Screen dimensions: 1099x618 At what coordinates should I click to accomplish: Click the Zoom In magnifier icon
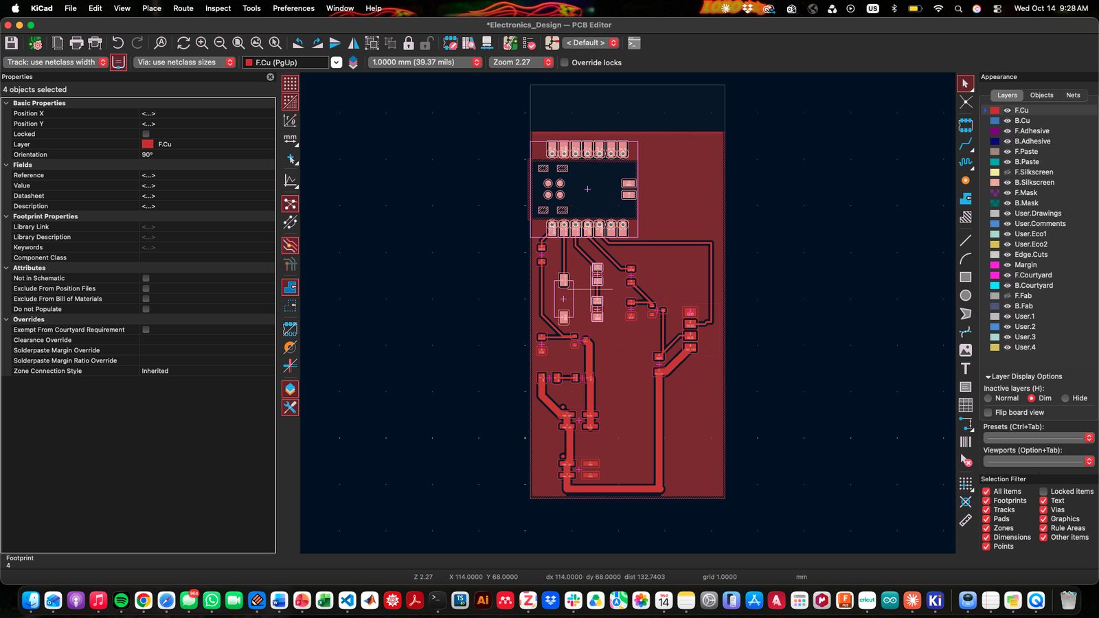coord(202,43)
